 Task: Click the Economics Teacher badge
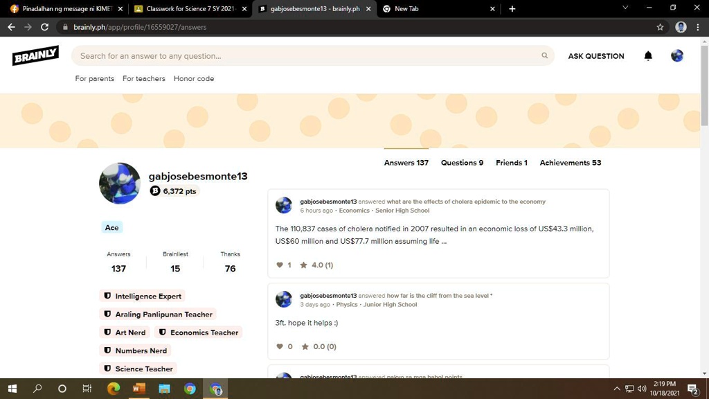(x=199, y=332)
